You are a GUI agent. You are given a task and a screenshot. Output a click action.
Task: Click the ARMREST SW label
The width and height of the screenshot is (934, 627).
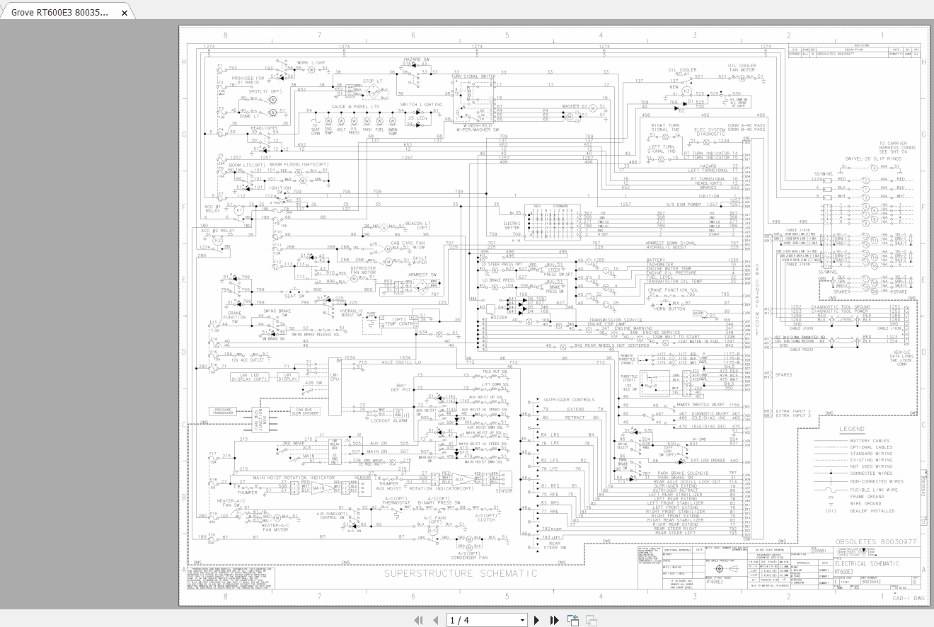point(424,274)
